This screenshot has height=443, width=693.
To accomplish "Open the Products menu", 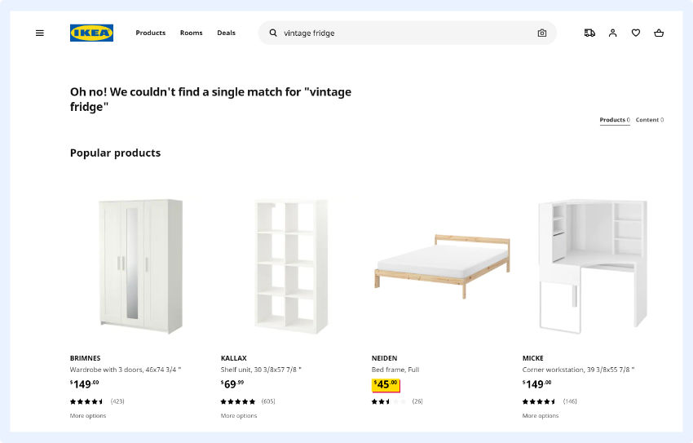I will [150, 33].
